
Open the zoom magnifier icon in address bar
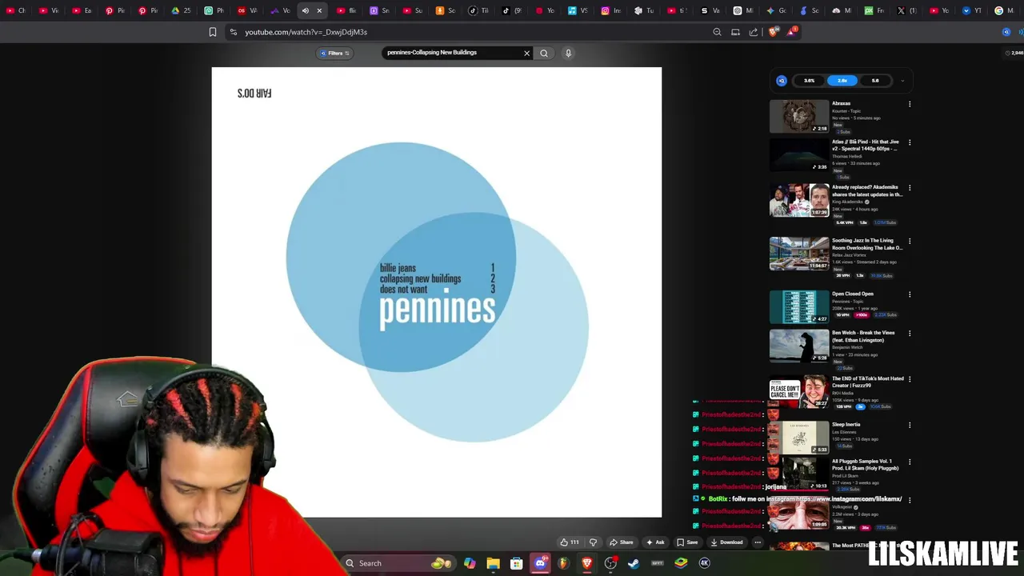pos(717,32)
